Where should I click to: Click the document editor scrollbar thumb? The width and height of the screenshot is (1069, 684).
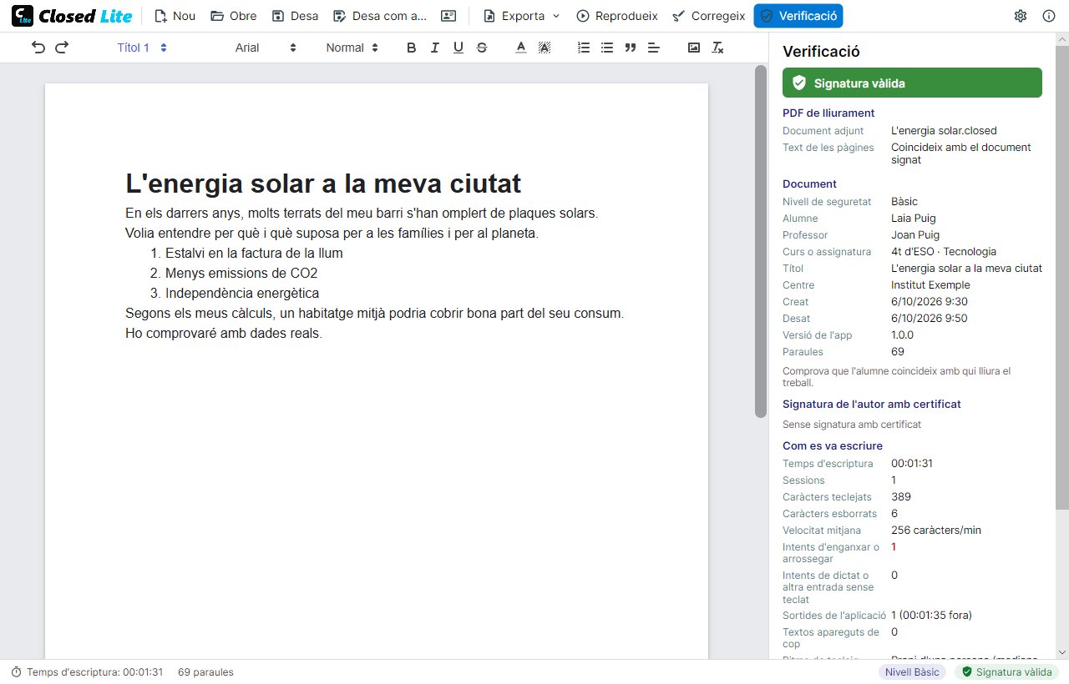[760, 241]
